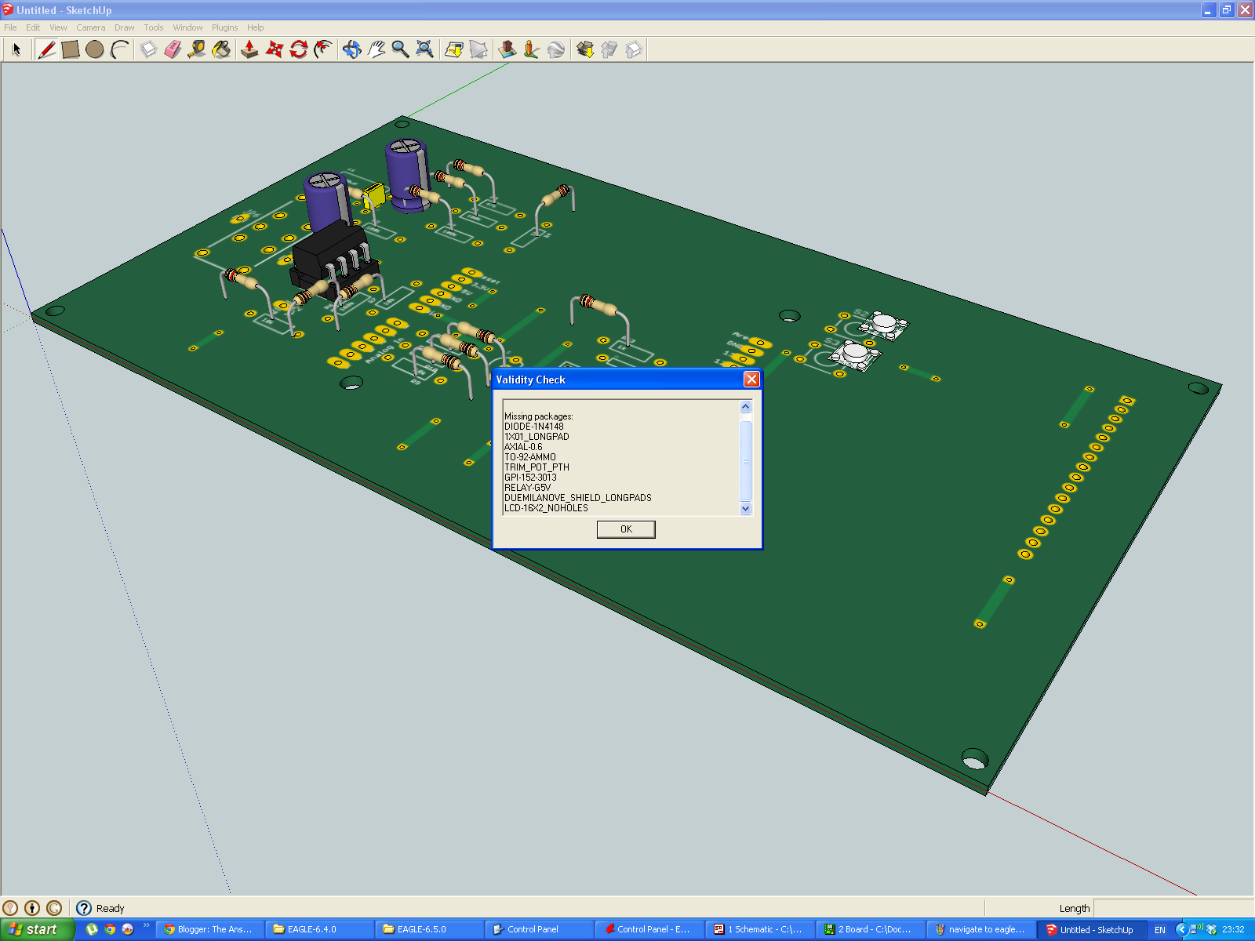
Task: Select the Arc tool
Action: click(118, 49)
